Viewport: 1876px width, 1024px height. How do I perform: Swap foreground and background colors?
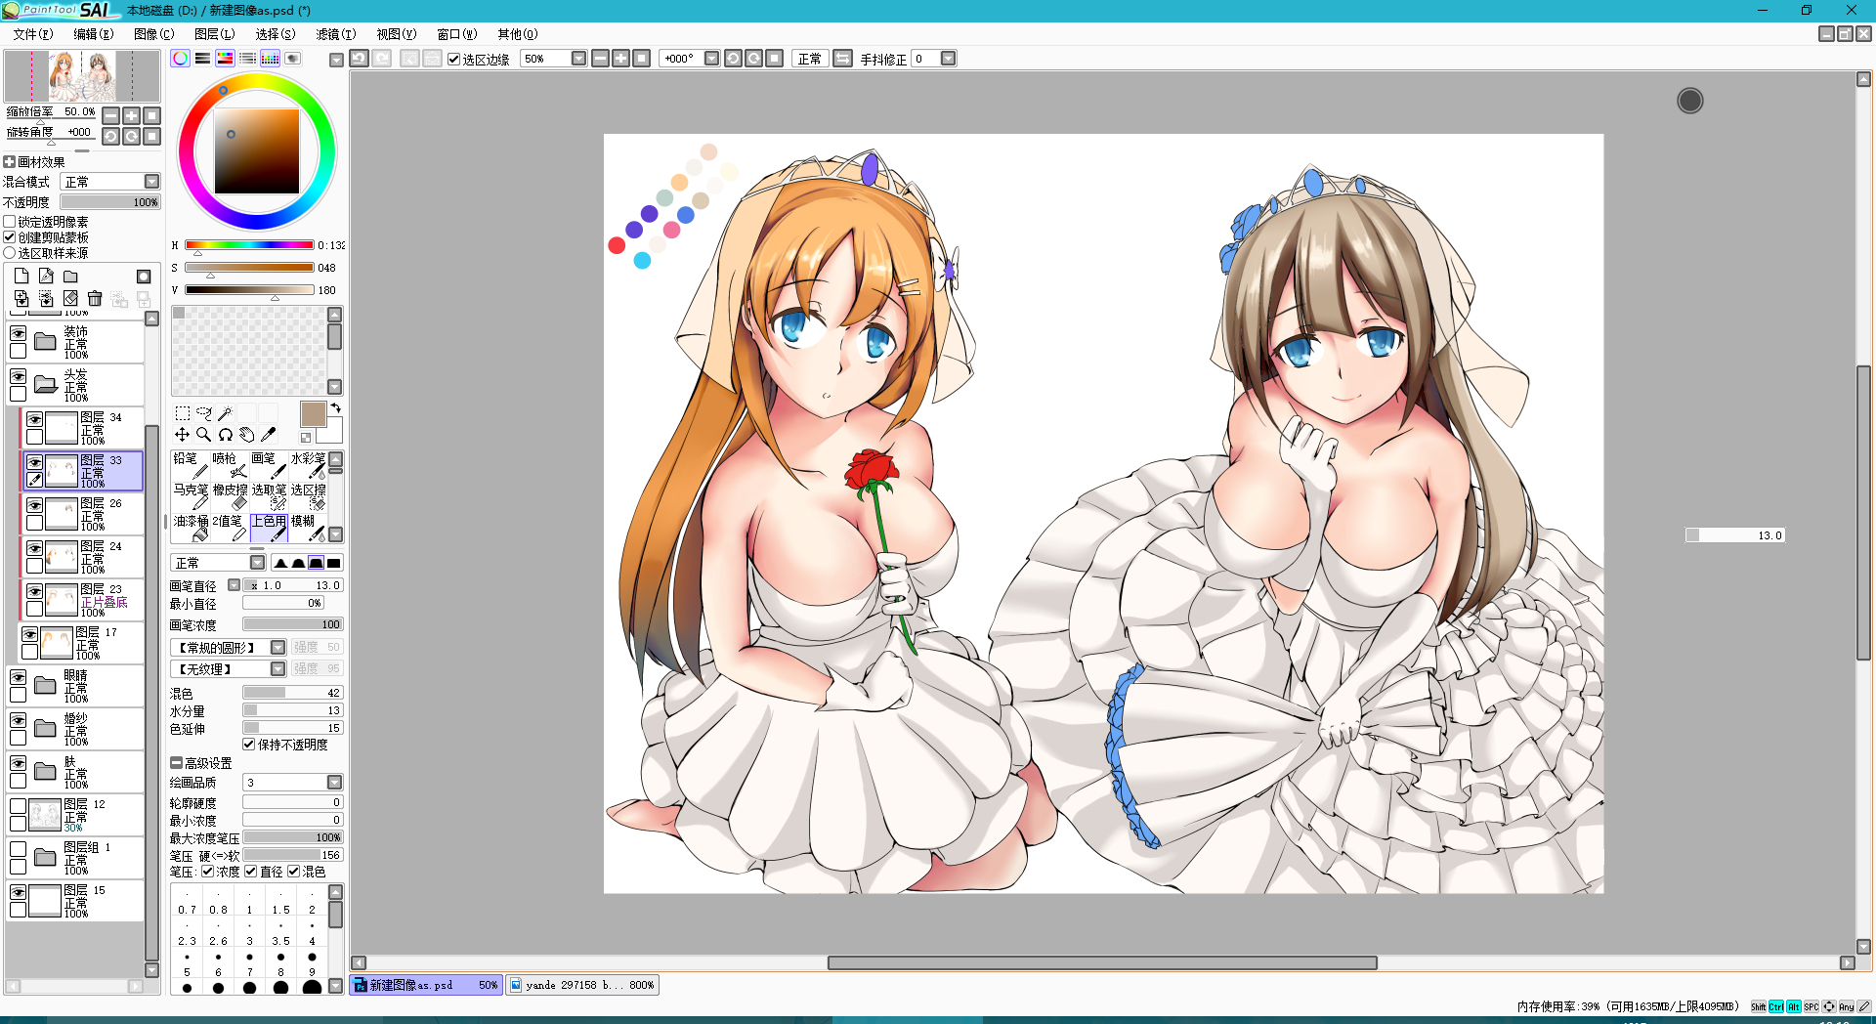pos(335,408)
